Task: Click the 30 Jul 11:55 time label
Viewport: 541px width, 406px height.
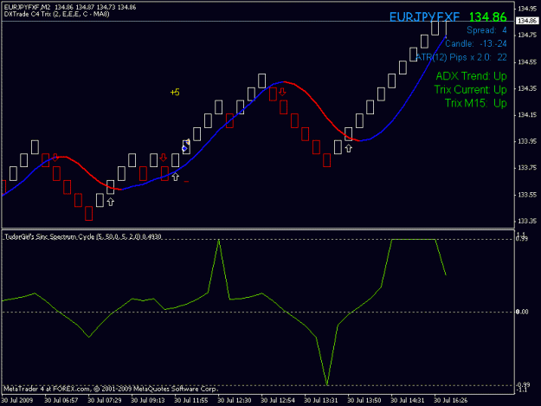Action: pos(191,401)
